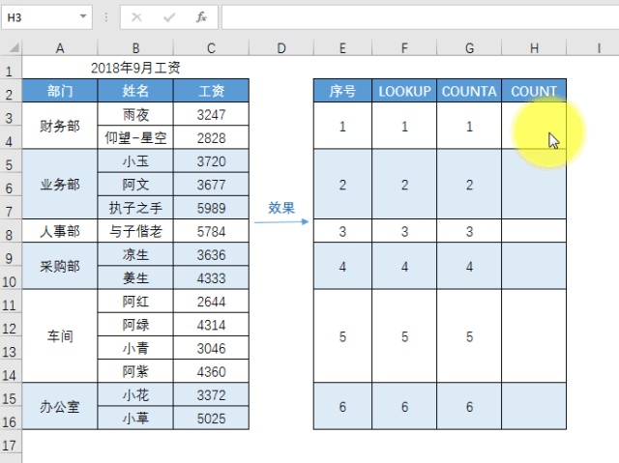Image resolution: width=619 pixels, height=463 pixels.
Task: Click name cell 凉生
Action: coord(135,254)
